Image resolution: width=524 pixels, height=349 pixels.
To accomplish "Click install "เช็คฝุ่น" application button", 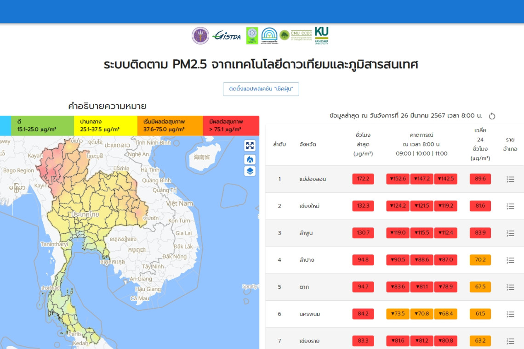I will [261, 89].
